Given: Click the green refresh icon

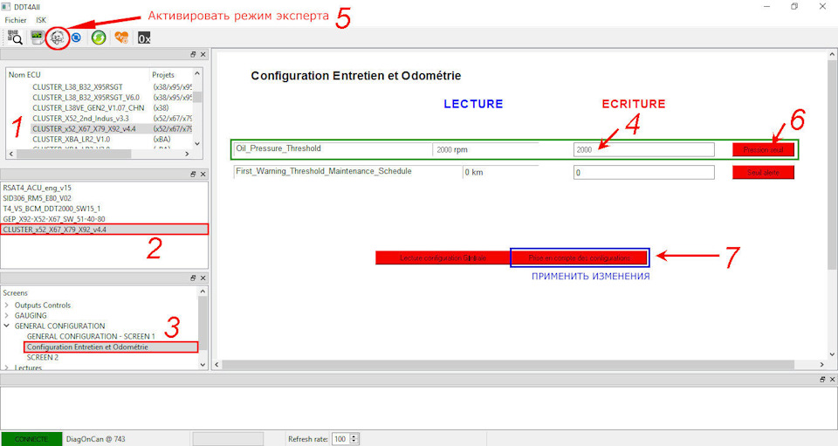Looking at the screenshot, I should [99, 38].
